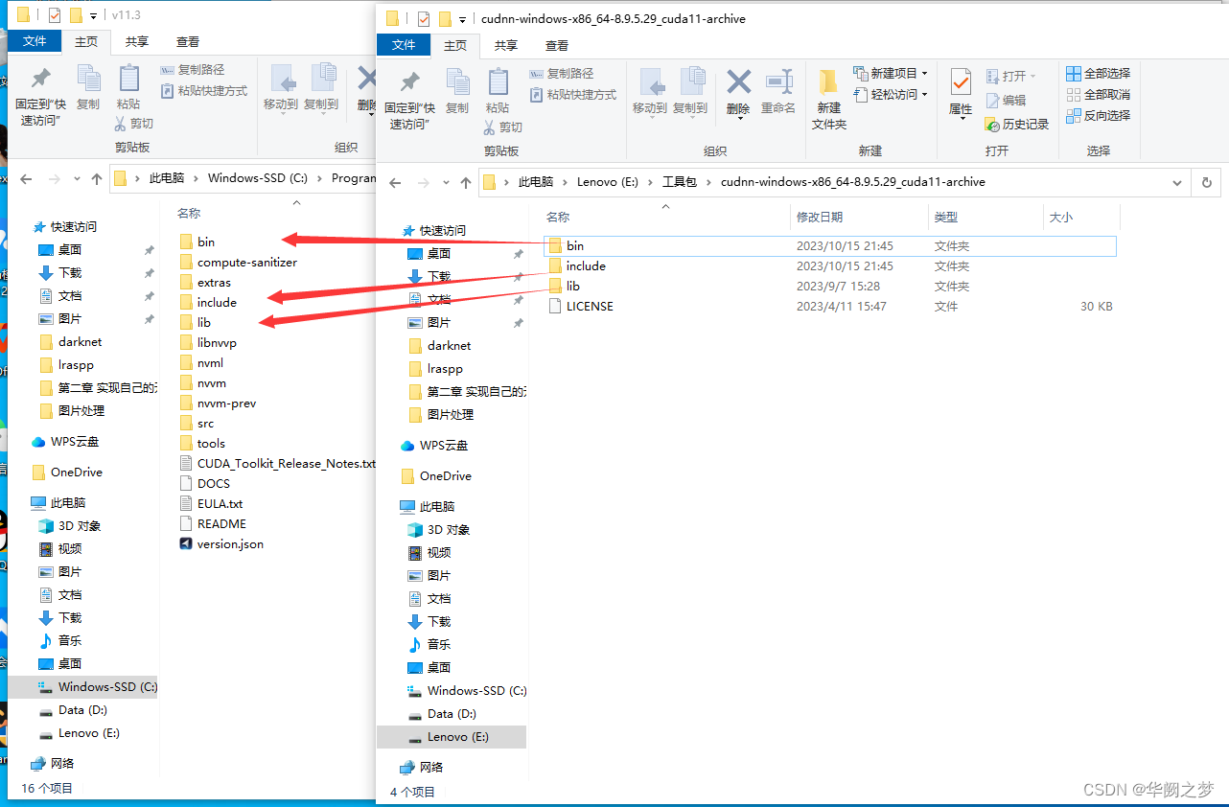The width and height of the screenshot is (1229, 807).
Task: Select CUDA_Toolkit_Release_Notes.txt in v11.3 window
Action: (286, 464)
